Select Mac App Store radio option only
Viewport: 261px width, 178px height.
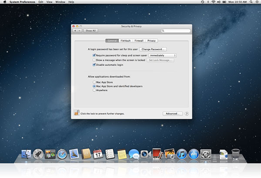[94, 82]
